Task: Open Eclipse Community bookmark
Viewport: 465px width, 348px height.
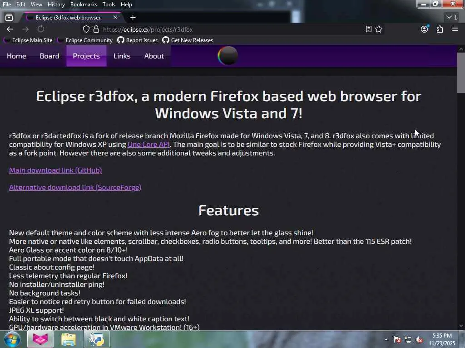Action: point(85,40)
